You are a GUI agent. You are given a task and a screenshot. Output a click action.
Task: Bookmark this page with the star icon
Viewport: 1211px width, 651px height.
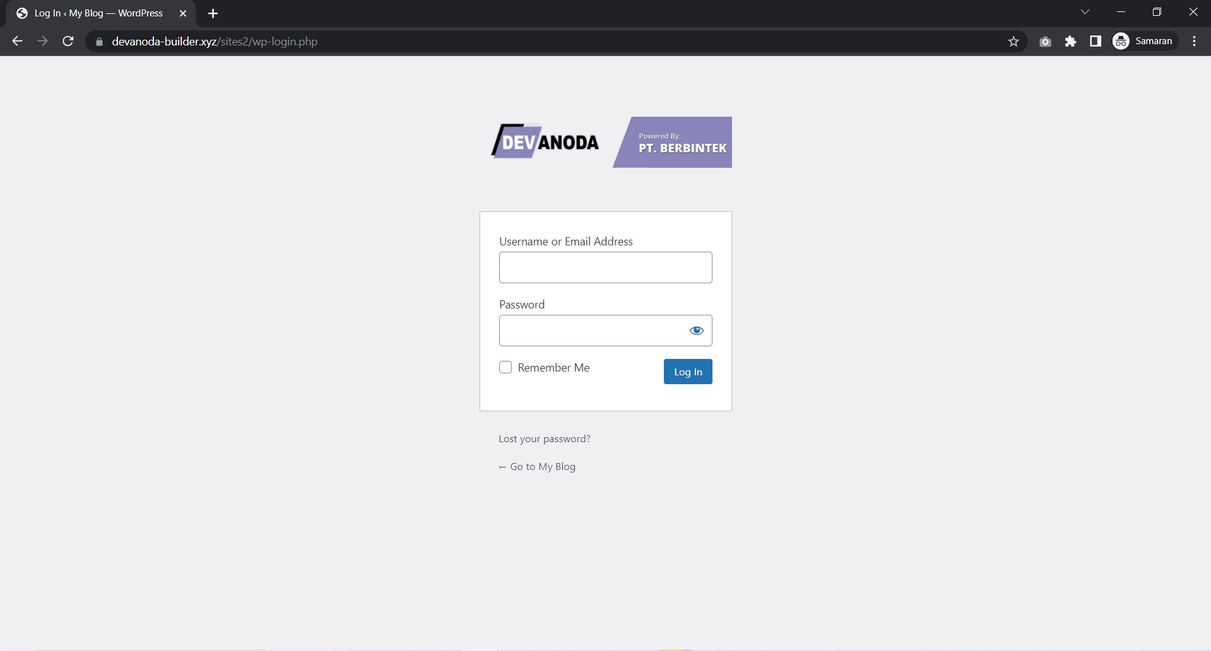click(1013, 42)
